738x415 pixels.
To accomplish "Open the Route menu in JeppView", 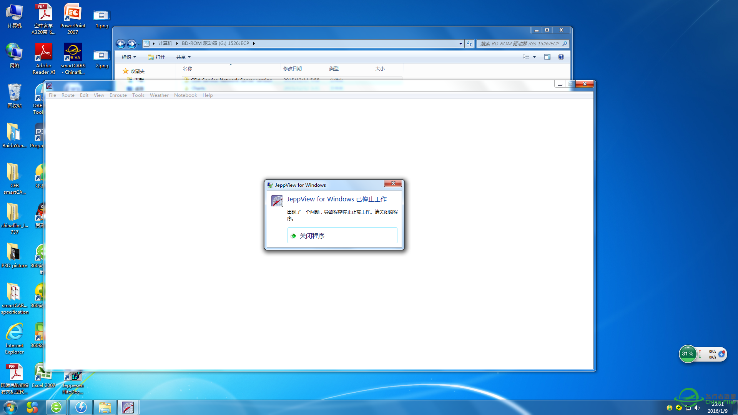I will (68, 95).
